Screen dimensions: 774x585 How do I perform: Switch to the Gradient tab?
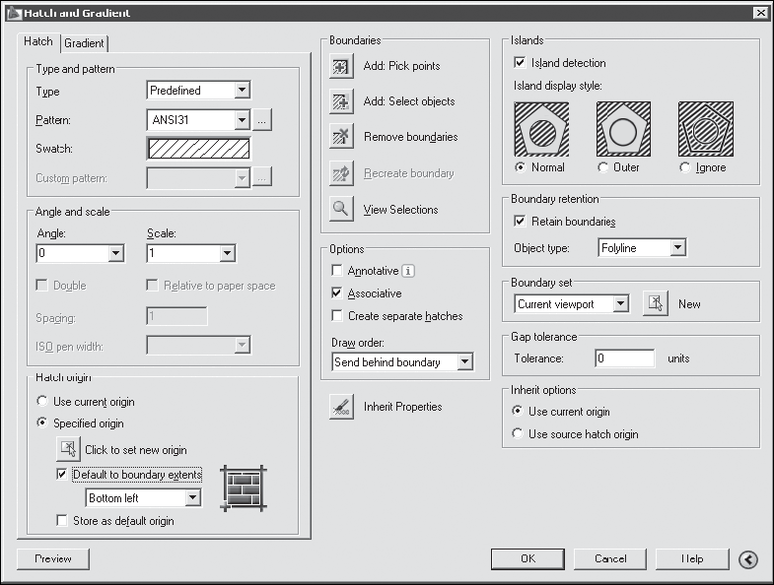click(x=85, y=43)
